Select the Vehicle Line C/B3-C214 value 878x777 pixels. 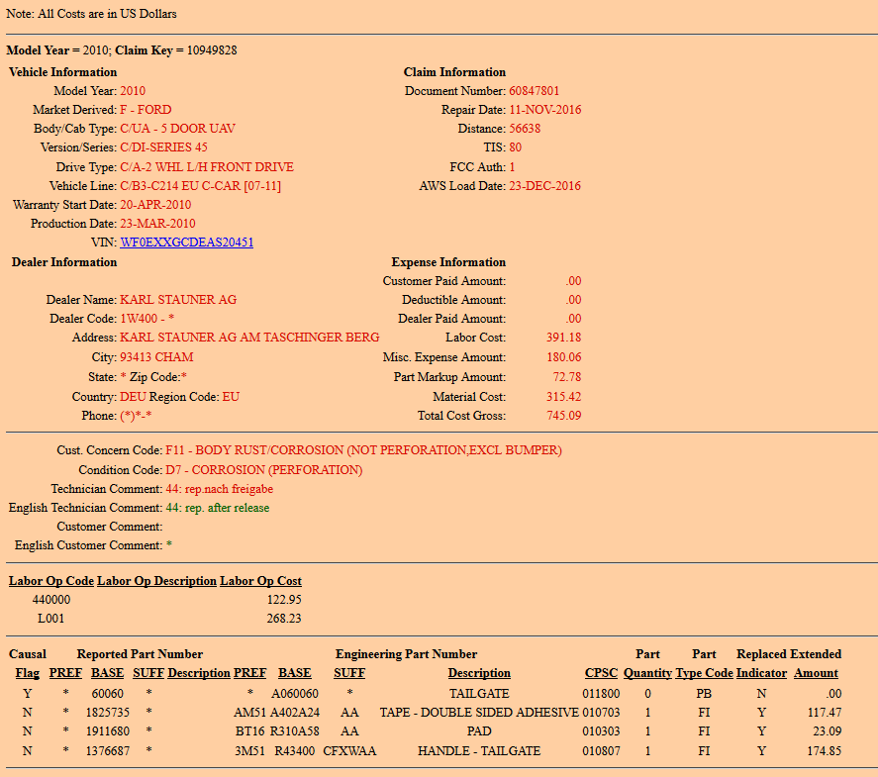pos(200,186)
